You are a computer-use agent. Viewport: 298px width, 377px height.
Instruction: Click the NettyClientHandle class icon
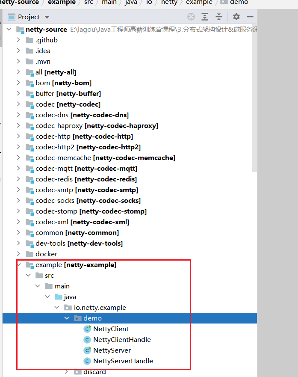click(87, 339)
